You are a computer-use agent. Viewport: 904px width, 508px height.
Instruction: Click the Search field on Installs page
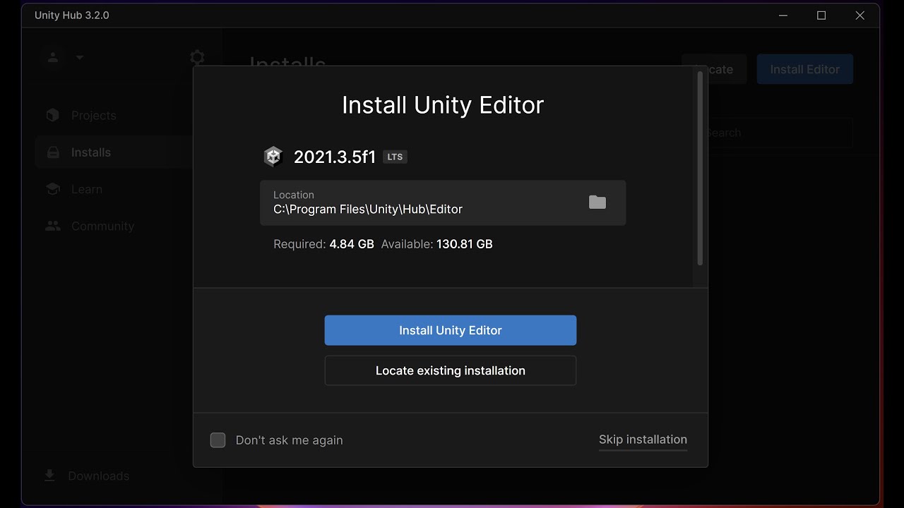[x=780, y=133]
